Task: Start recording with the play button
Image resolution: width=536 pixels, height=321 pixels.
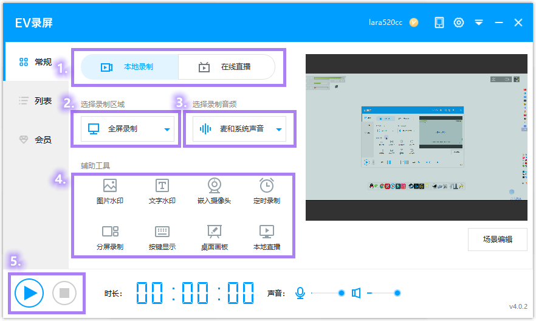Action: (x=30, y=293)
